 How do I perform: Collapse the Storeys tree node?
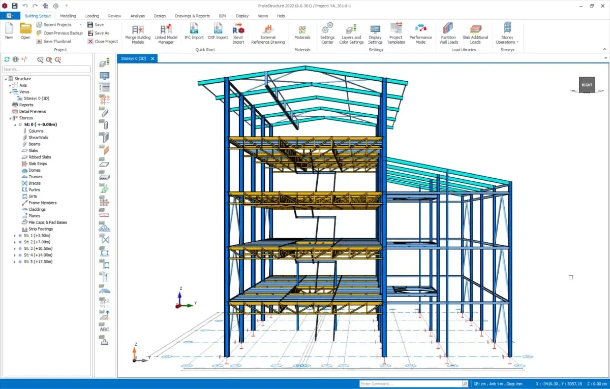click(10, 118)
